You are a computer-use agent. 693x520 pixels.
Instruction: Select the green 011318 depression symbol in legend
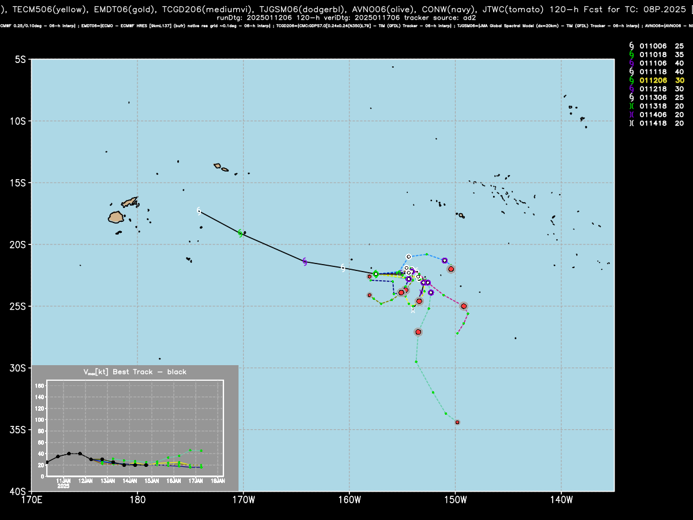[632, 106]
